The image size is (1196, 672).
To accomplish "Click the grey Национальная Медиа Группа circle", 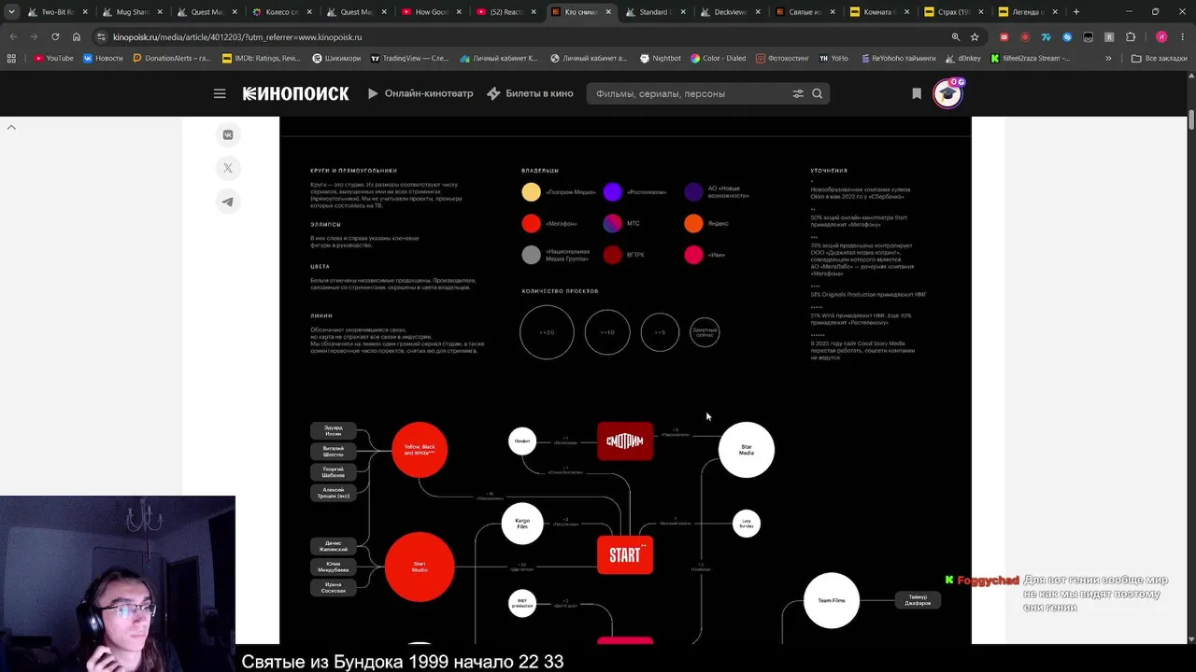I will pos(531,255).
